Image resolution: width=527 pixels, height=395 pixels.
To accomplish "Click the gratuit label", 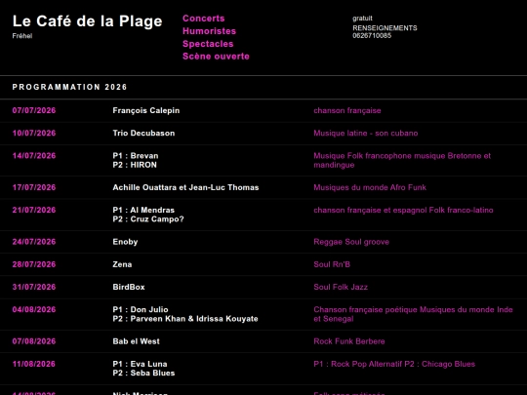I will [362, 19].
